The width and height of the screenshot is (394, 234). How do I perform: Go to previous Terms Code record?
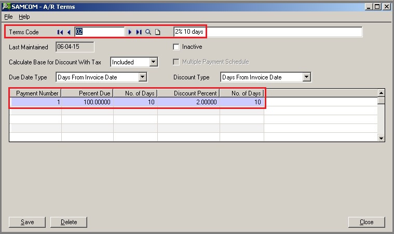[69, 32]
